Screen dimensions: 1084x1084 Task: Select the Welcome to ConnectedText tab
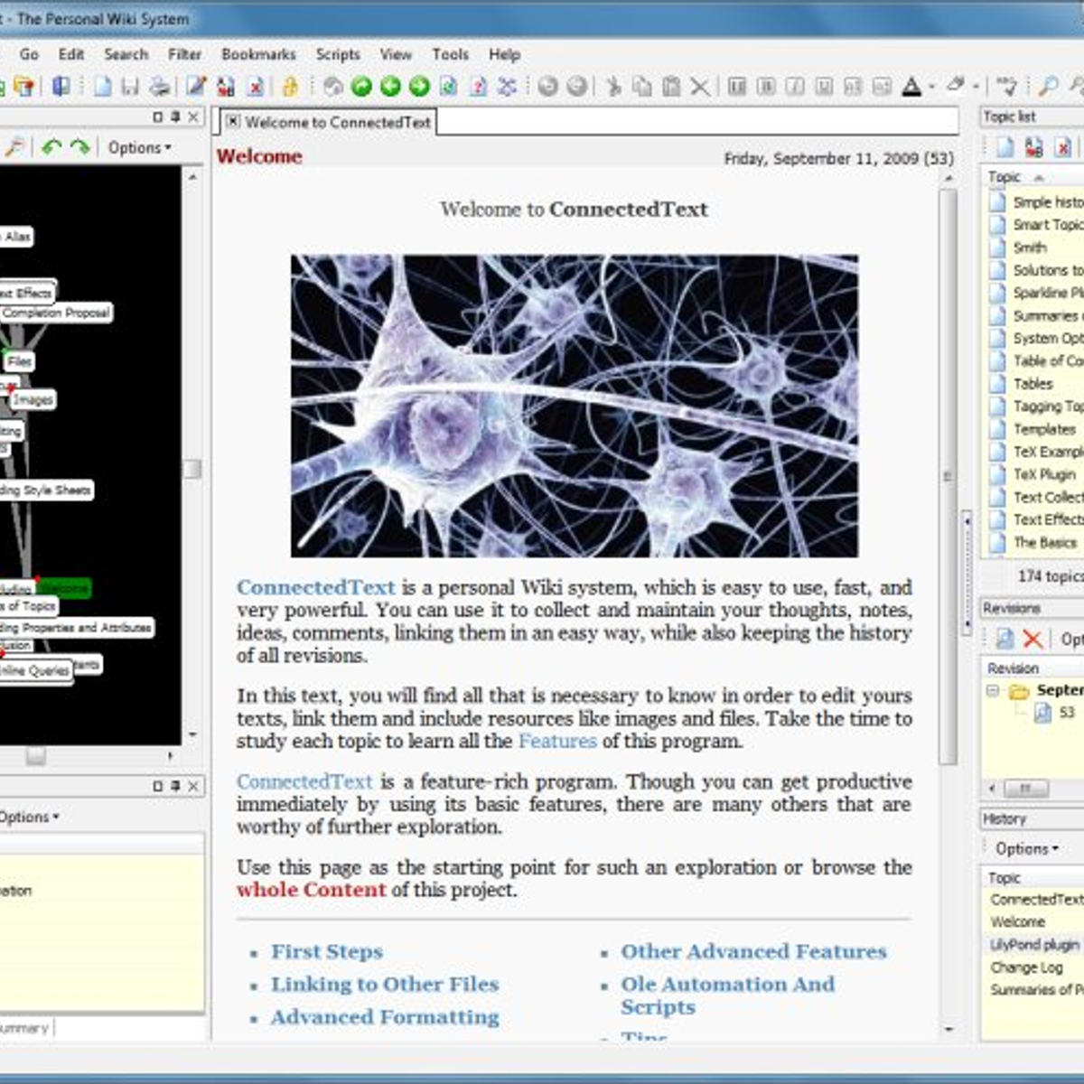[328, 122]
